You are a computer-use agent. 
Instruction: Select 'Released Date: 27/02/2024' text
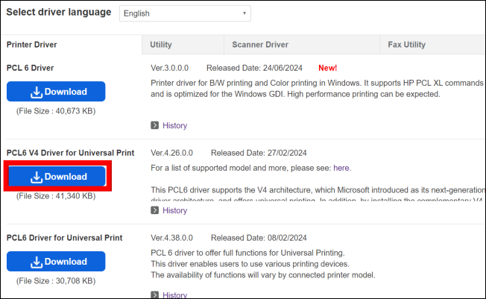(259, 153)
